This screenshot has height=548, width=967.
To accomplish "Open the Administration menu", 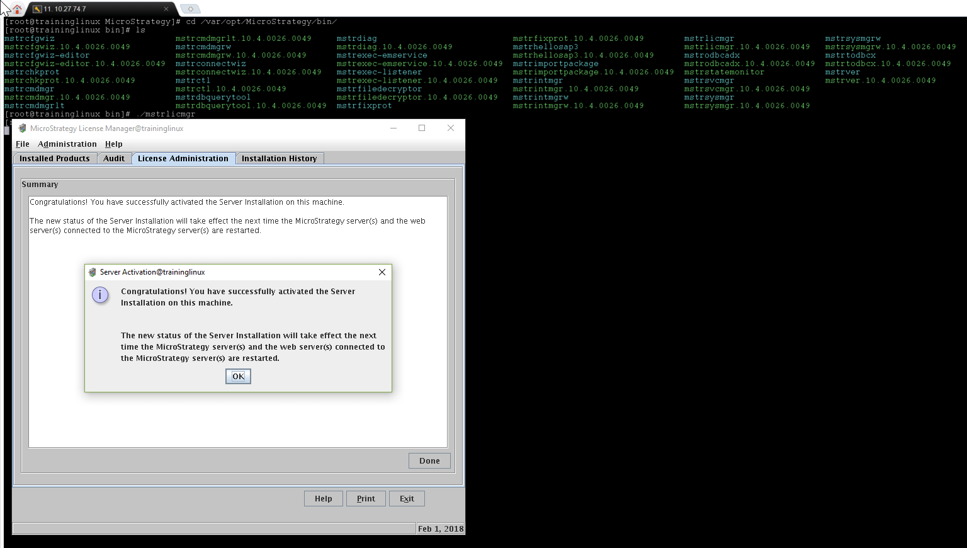I will pyautogui.click(x=67, y=144).
